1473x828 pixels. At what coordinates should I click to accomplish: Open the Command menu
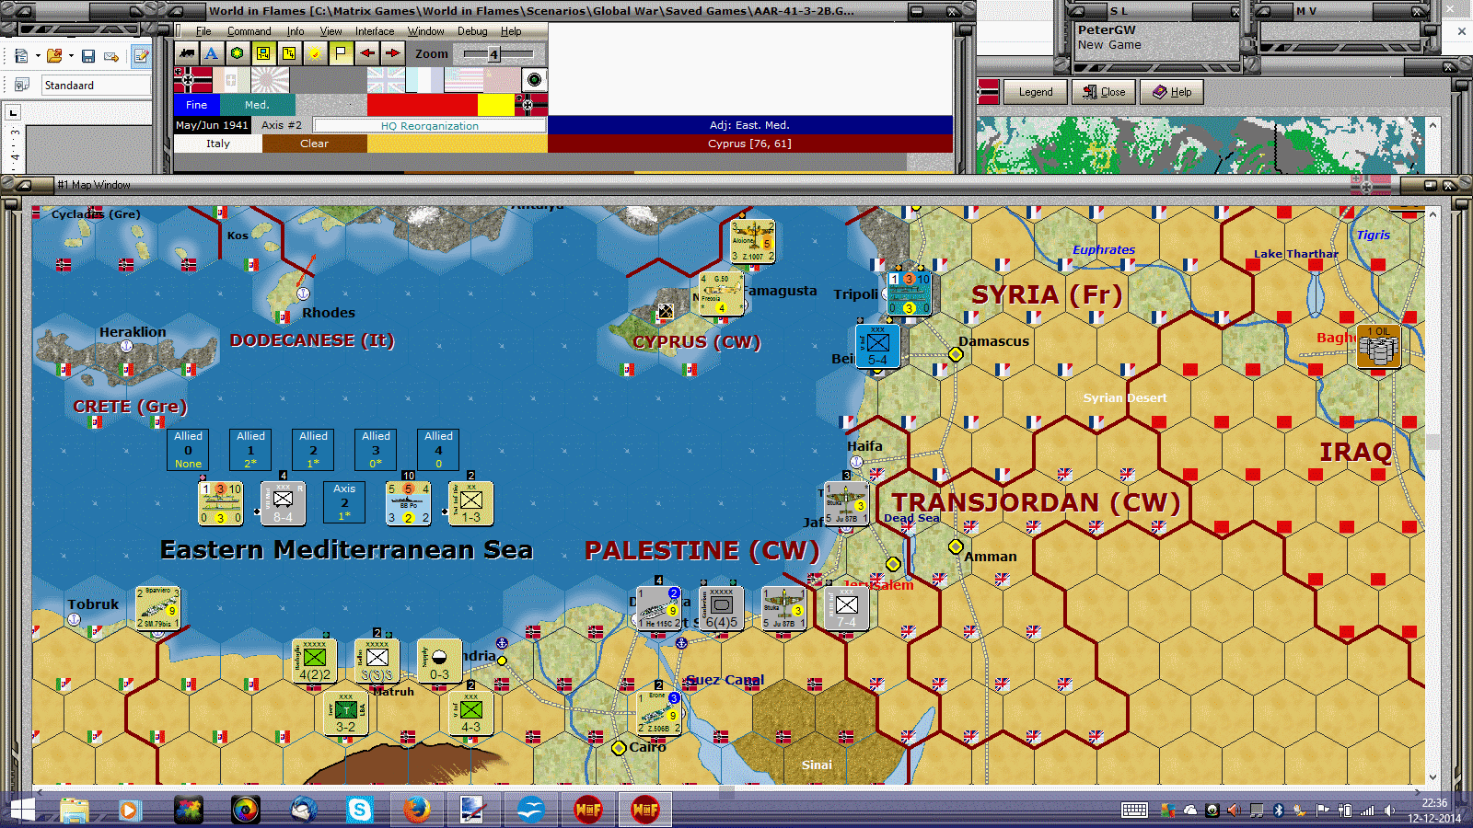tap(249, 31)
